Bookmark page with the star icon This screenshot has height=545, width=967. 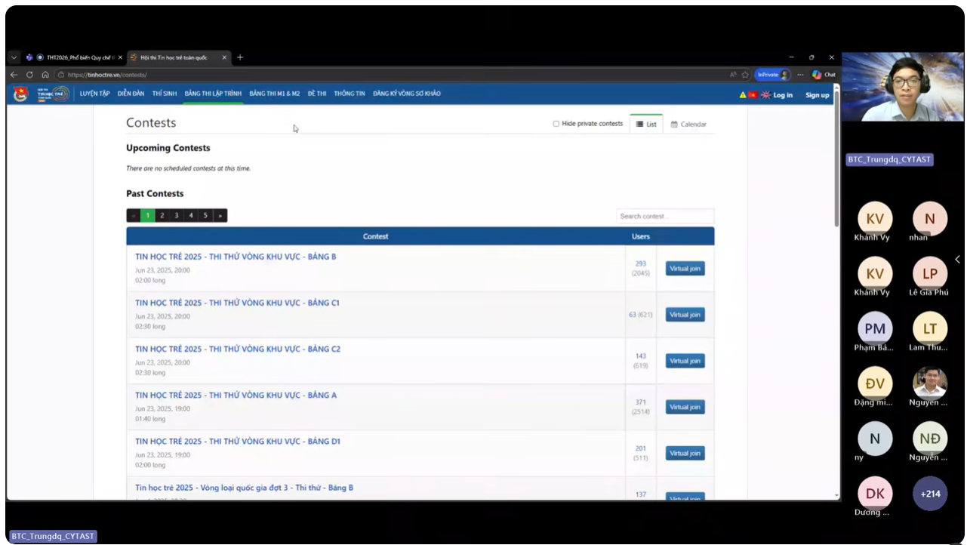[x=745, y=75]
